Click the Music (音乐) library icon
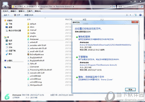 tap(7, 54)
